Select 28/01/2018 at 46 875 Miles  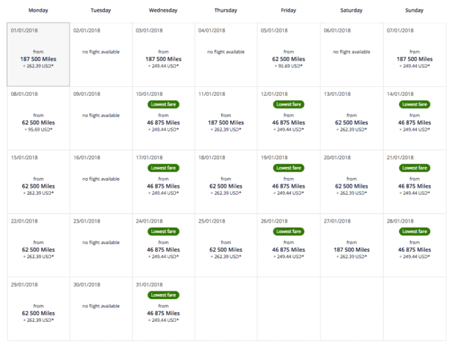click(x=414, y=245)
